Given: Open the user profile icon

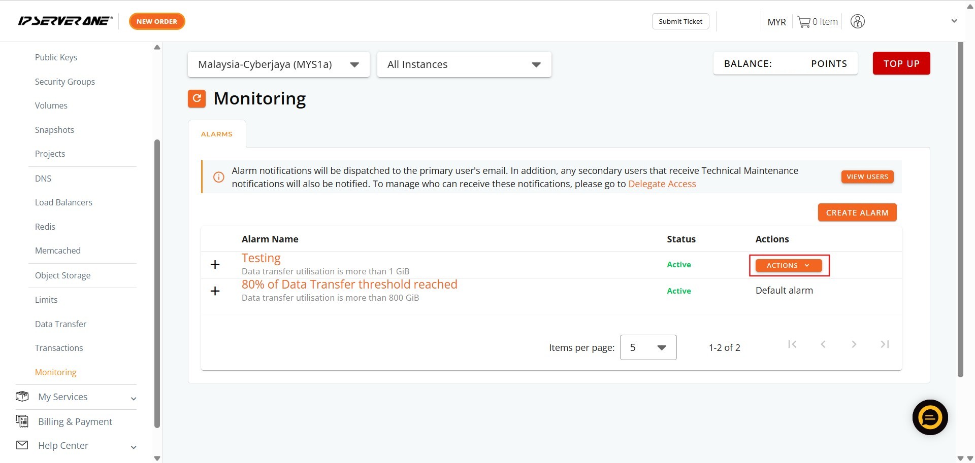Looking at the screenshot, I should 857,22.
